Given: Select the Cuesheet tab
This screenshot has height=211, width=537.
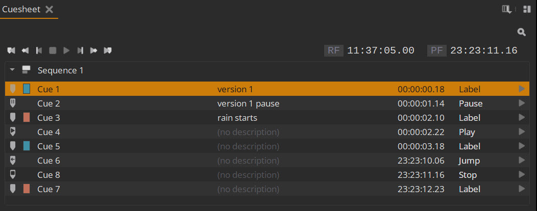Looking at the screenshot, I should coord(21,9).
